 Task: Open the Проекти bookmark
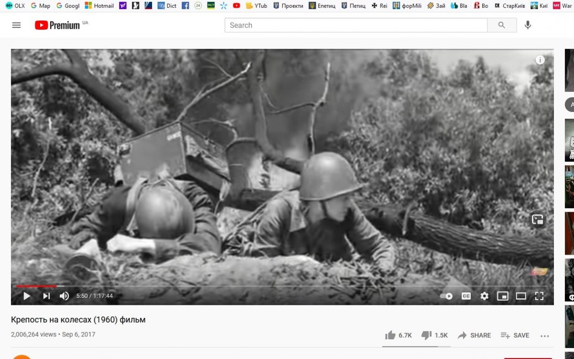[288, 6]
